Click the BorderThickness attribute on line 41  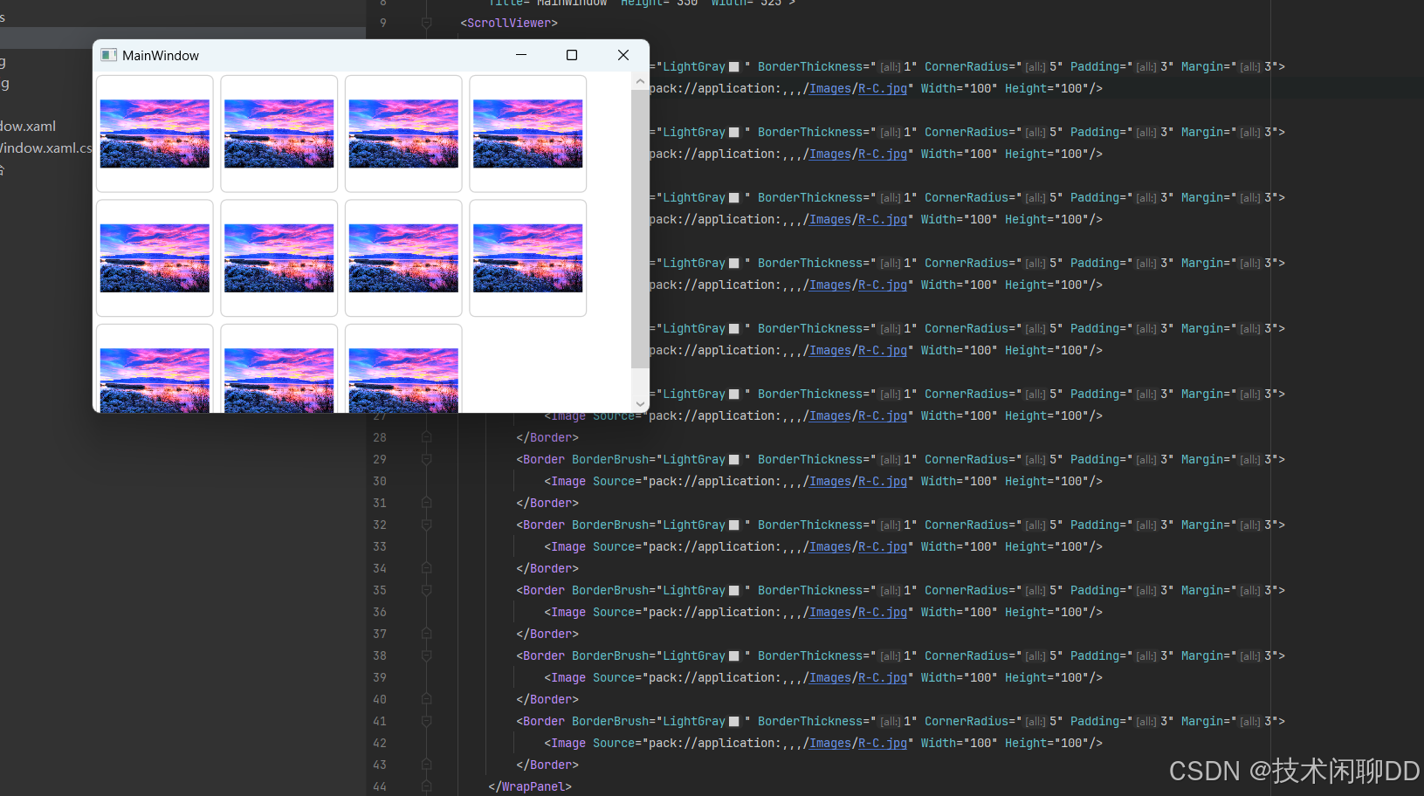(x=837, y=721)
